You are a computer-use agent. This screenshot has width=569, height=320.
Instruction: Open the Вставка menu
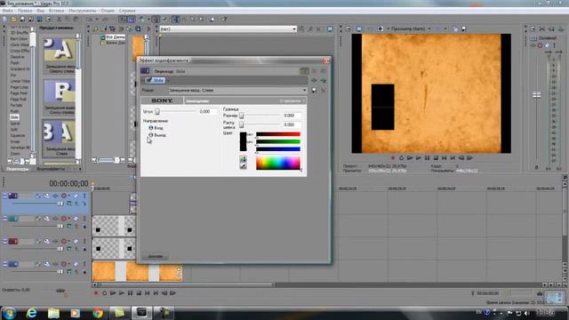point(56,11)
